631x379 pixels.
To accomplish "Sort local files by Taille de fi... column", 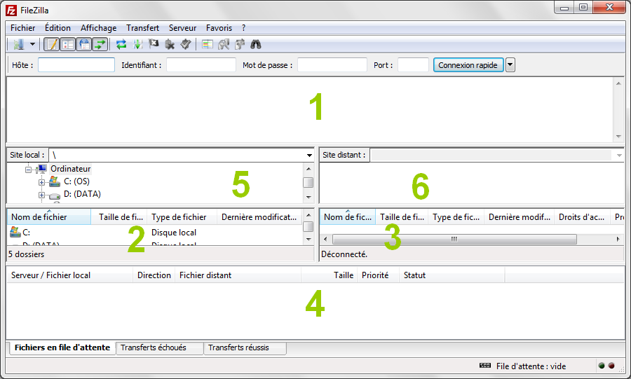I will [119, 217].
